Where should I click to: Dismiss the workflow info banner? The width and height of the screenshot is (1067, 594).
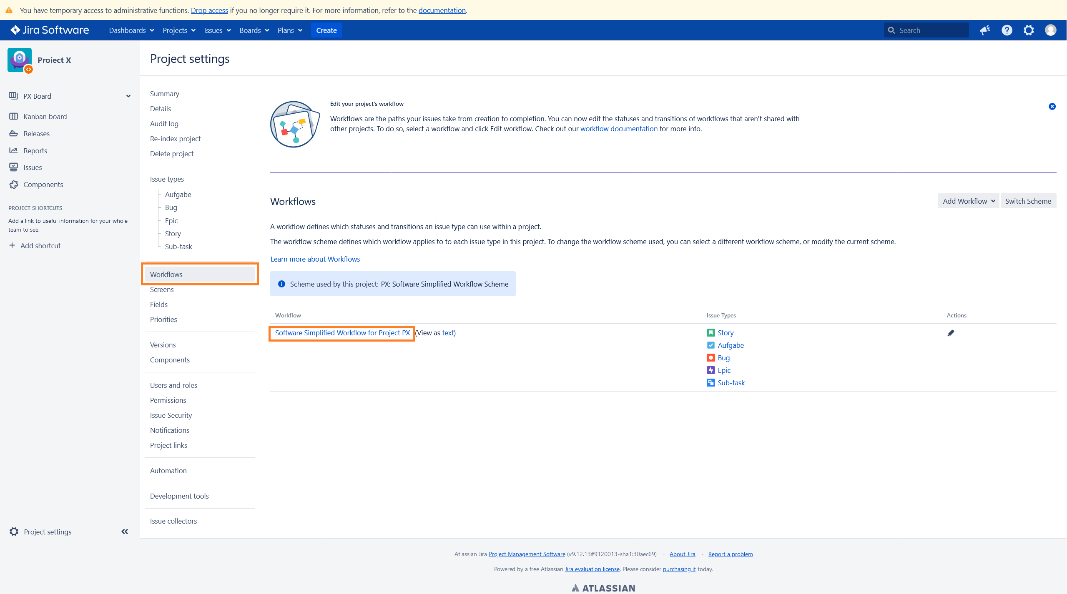pyautogui.click(x=1052, y=107)
